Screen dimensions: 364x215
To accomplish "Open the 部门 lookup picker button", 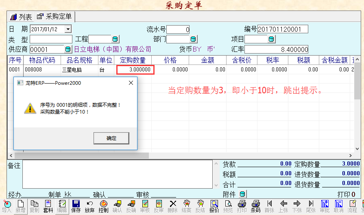I will tap(193, 39).
